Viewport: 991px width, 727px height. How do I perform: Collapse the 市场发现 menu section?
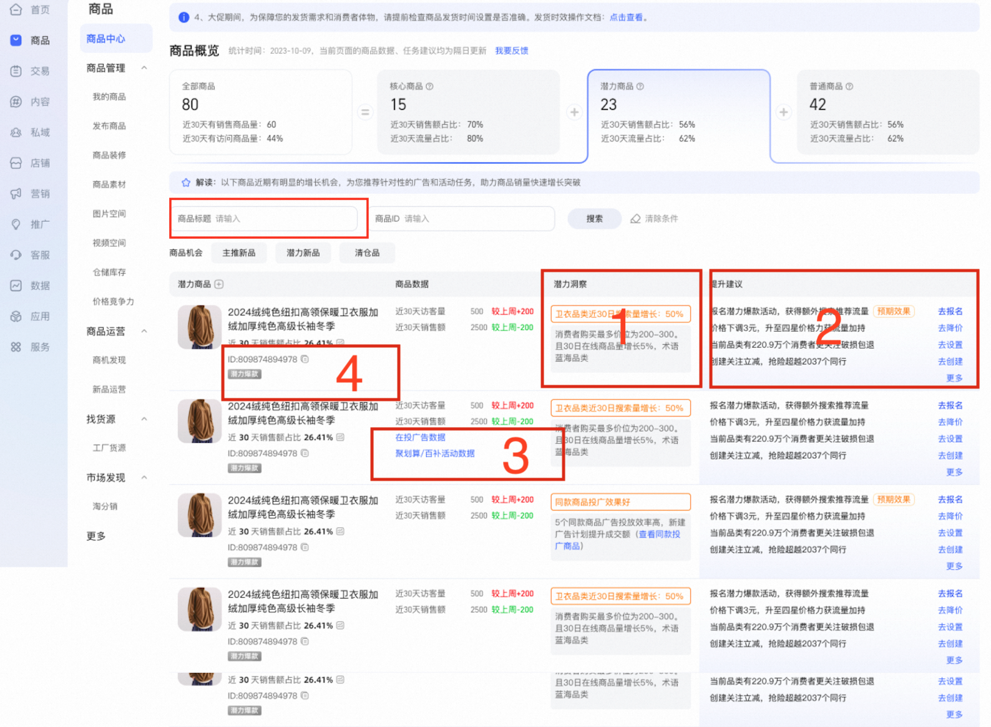(144, 478)
